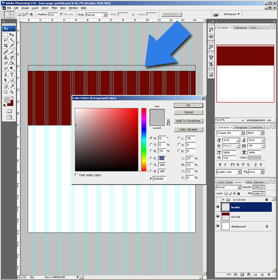Select the Move tool
Screen dimensions: 278x280
tap(12, 35)
